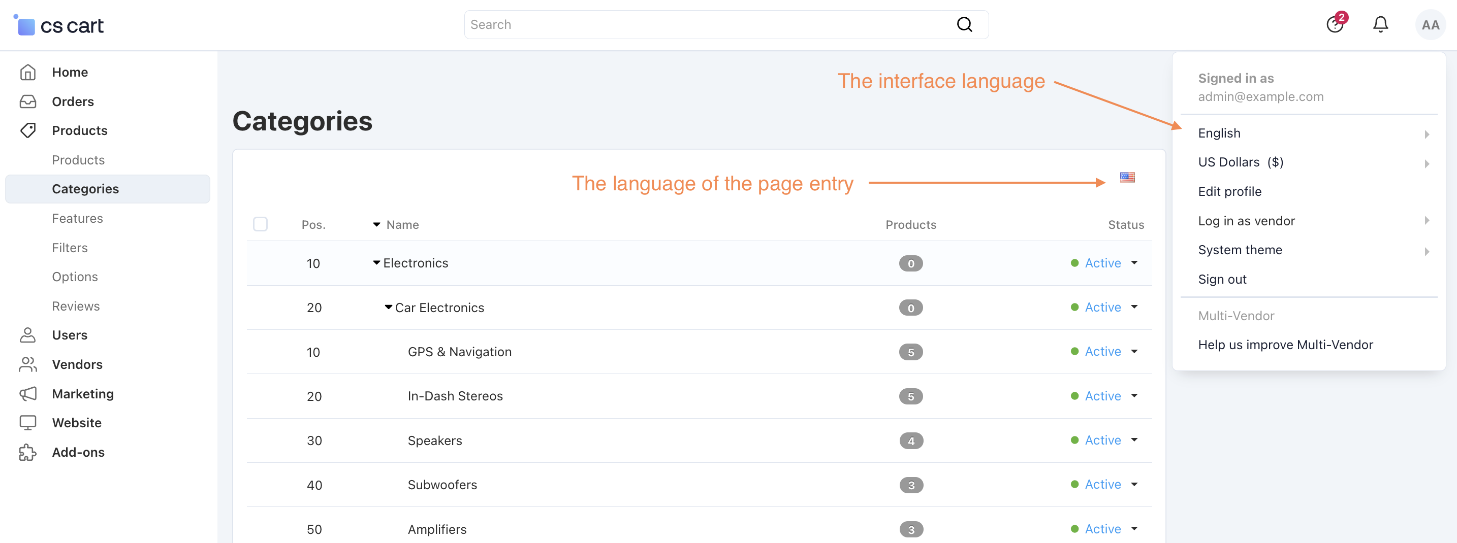Open the GPS & Navigation category
The image size is (1457, 543).
click(x=459, y=352)
